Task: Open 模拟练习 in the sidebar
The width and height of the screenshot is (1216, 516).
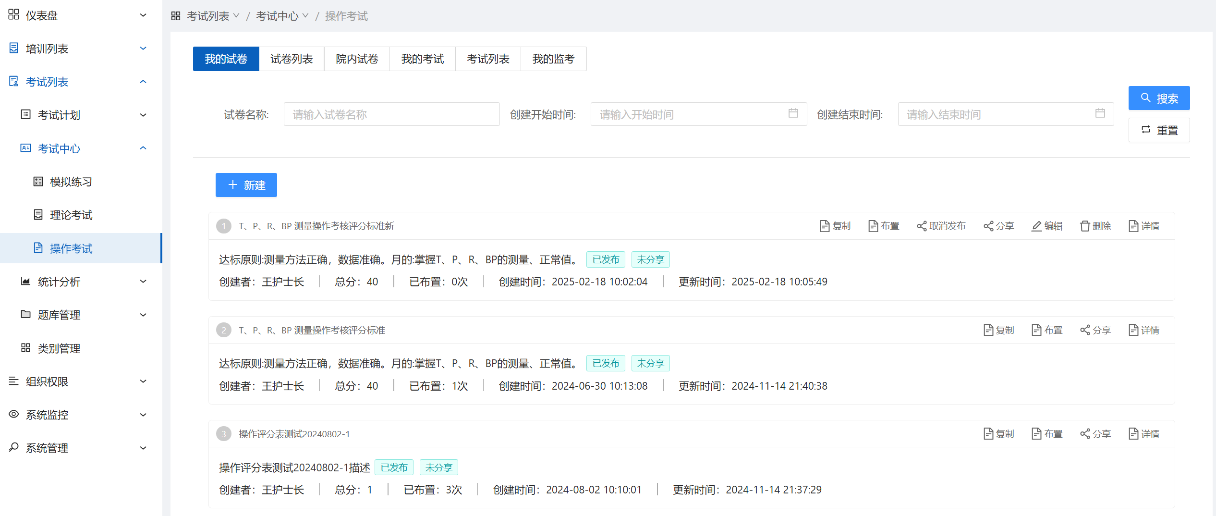Action: click(71, 182)
